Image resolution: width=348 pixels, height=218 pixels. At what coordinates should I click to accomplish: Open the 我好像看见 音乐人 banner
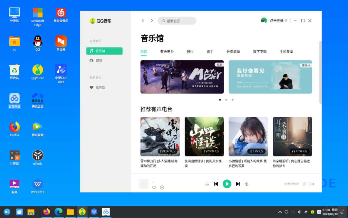tap(270, 77)
